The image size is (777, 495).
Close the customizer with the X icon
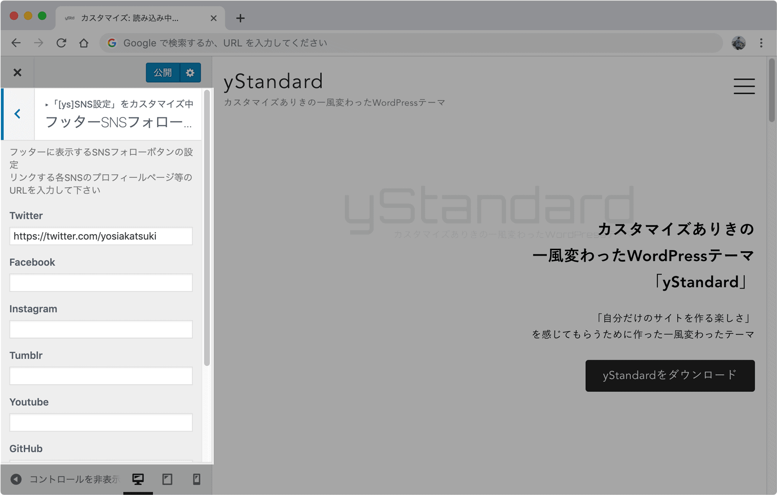coord(17,72)
